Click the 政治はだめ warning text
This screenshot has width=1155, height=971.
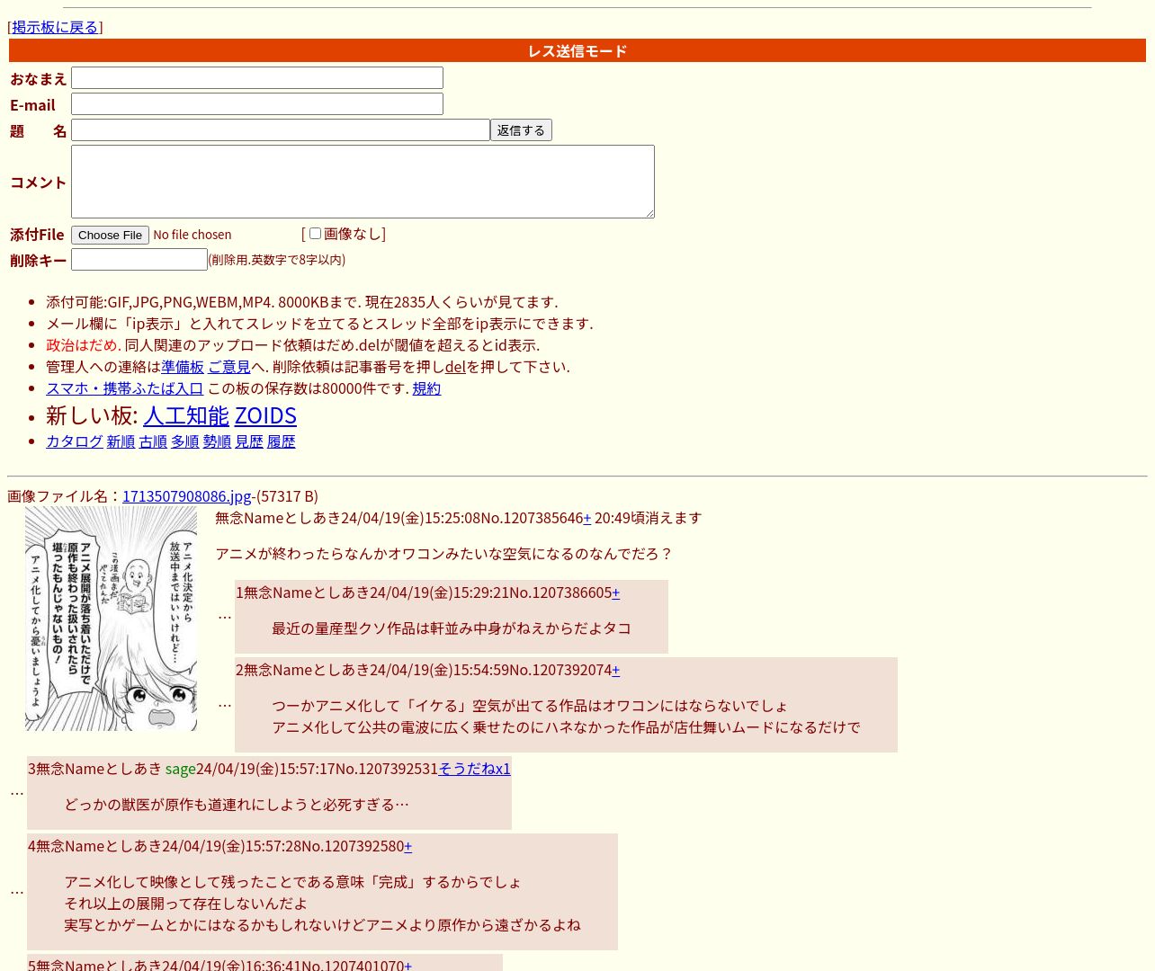coord(83,345)
